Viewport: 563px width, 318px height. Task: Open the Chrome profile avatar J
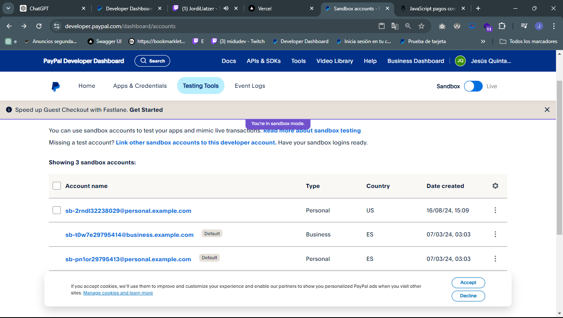click(x=539, y=26)
